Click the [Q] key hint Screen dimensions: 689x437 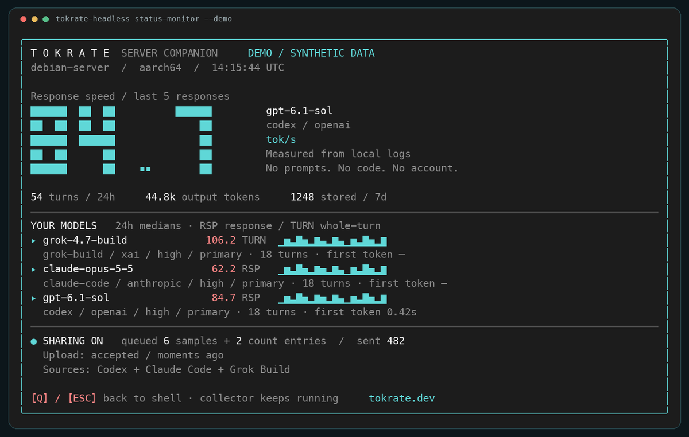coord(40,398)
